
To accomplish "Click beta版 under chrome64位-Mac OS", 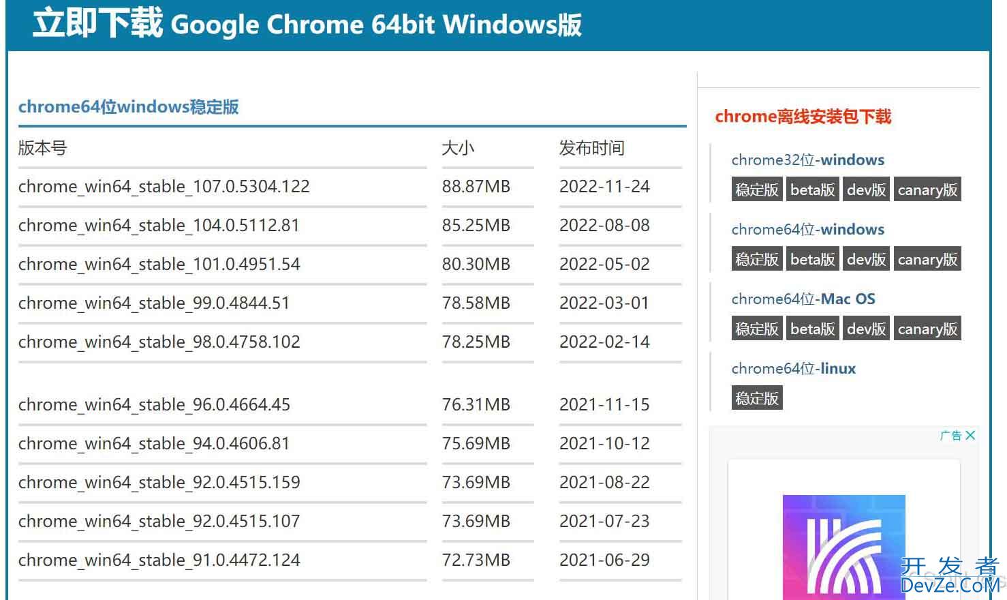I will point(813,329).
